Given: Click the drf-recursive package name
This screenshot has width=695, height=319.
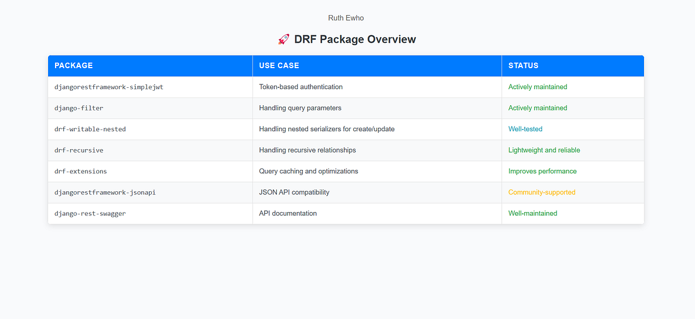Looking at the screenshot, I should coord(79,150).
